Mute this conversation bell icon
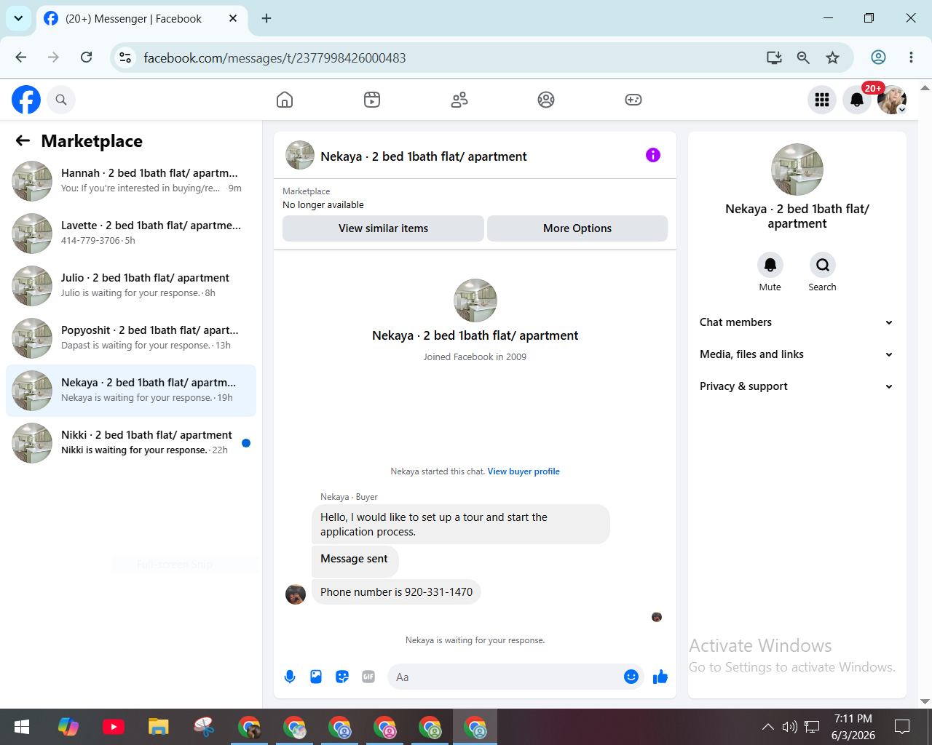The width and height of the screenshot is (932, 745). 770,265
